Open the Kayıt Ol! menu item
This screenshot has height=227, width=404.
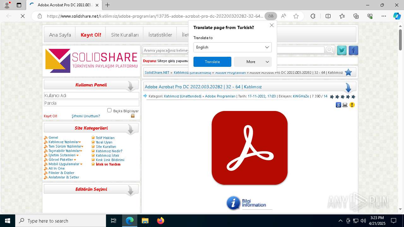coord(91,35)
